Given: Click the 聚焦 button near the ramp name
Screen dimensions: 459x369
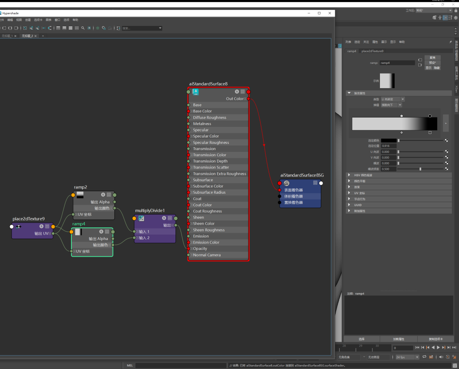Looking at the screenshot, I should [432, 58].
